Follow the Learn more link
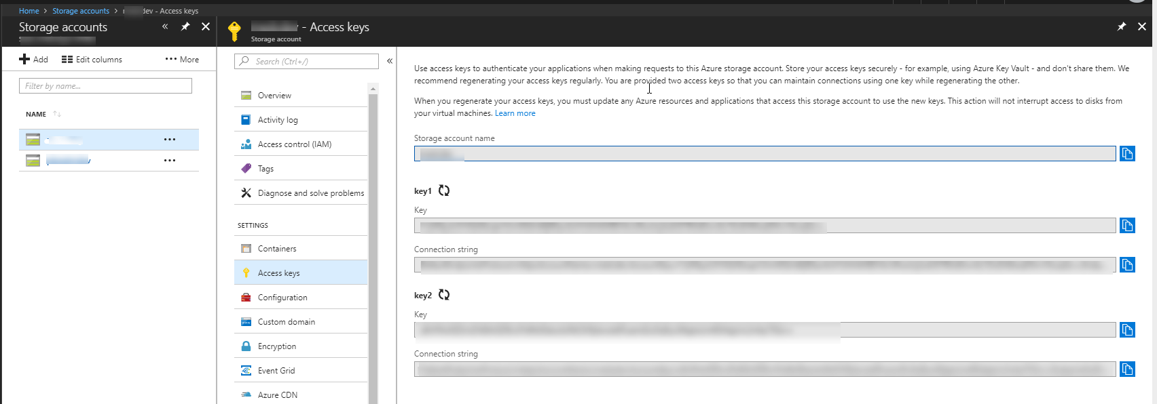Screen dimensions: 1157x404 point(515,113)
